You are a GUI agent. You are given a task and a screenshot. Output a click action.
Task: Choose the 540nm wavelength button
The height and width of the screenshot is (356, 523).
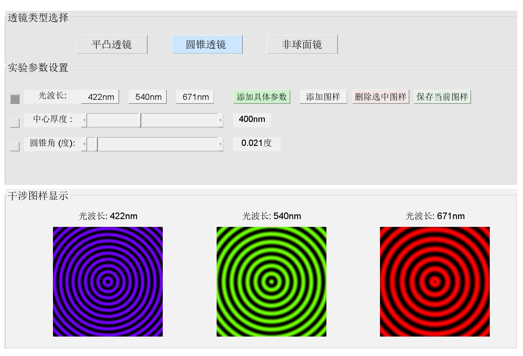click(148, 97)
